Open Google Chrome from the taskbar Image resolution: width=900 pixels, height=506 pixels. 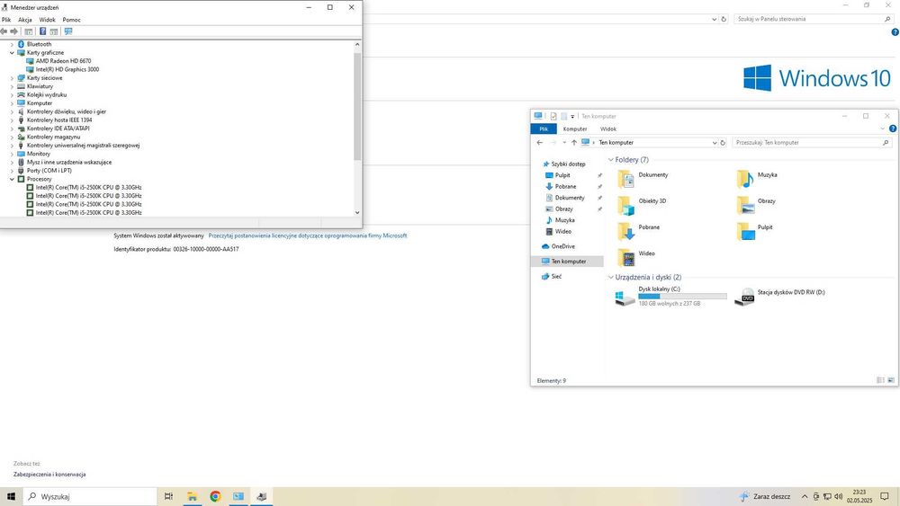click(215, 496)
